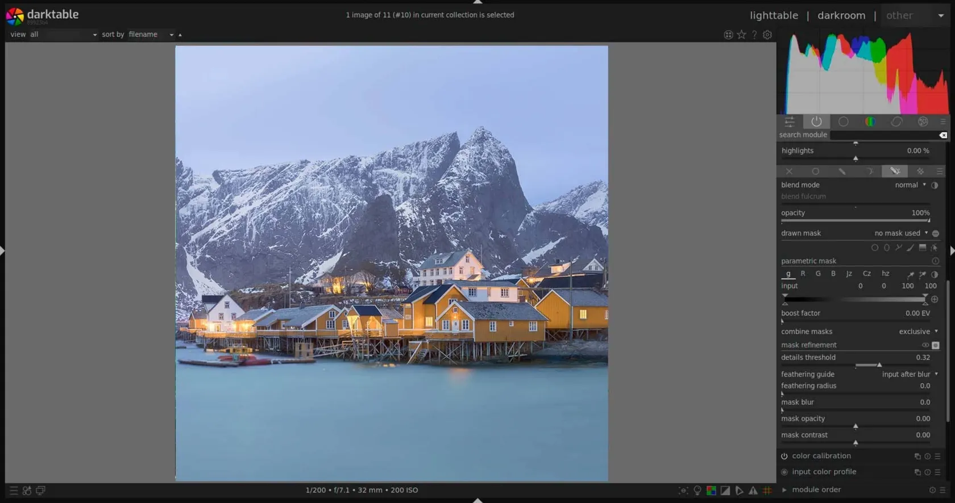Click the ISO 12646 lightbulb icon

pyautogui.click(x=697, y=491)
